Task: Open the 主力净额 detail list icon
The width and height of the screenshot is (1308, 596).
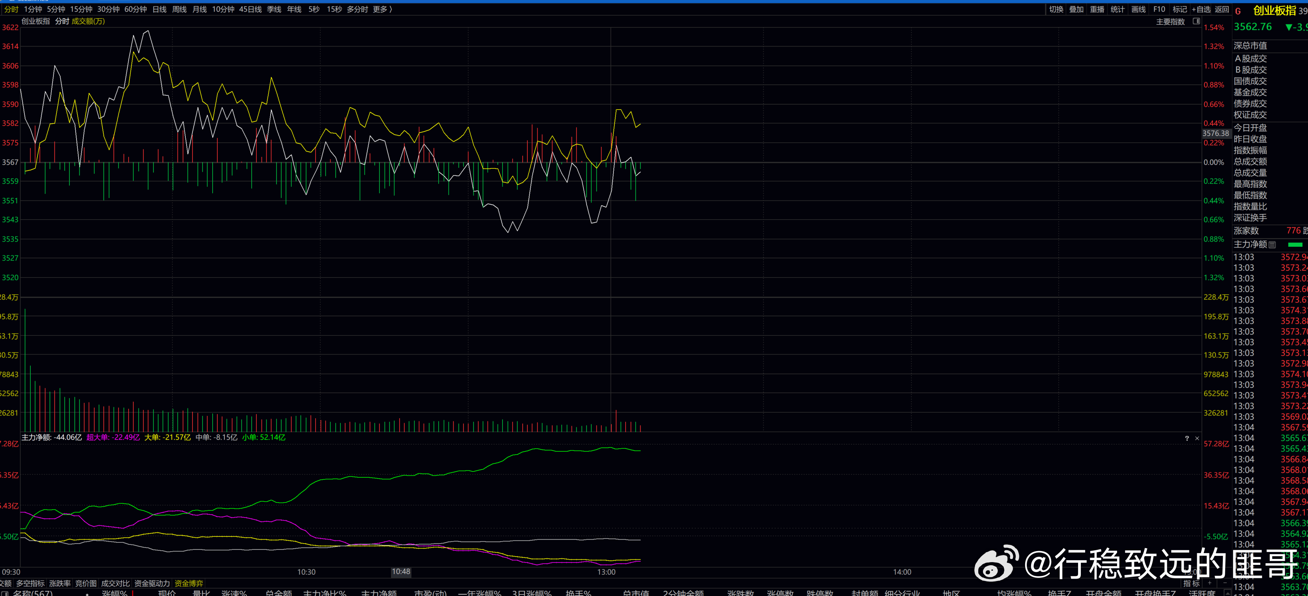Action: pyautogui.click(x=1272, y=245)
